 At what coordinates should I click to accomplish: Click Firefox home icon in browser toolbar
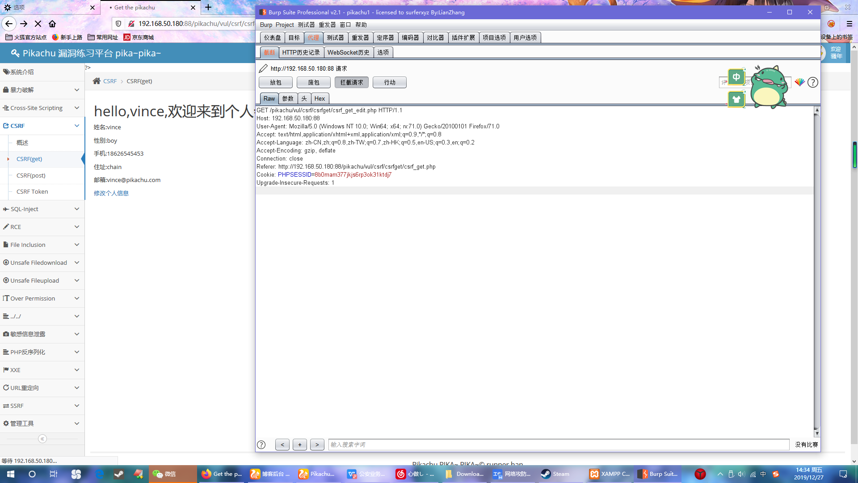pyautogui.click(x=52, y=24)
